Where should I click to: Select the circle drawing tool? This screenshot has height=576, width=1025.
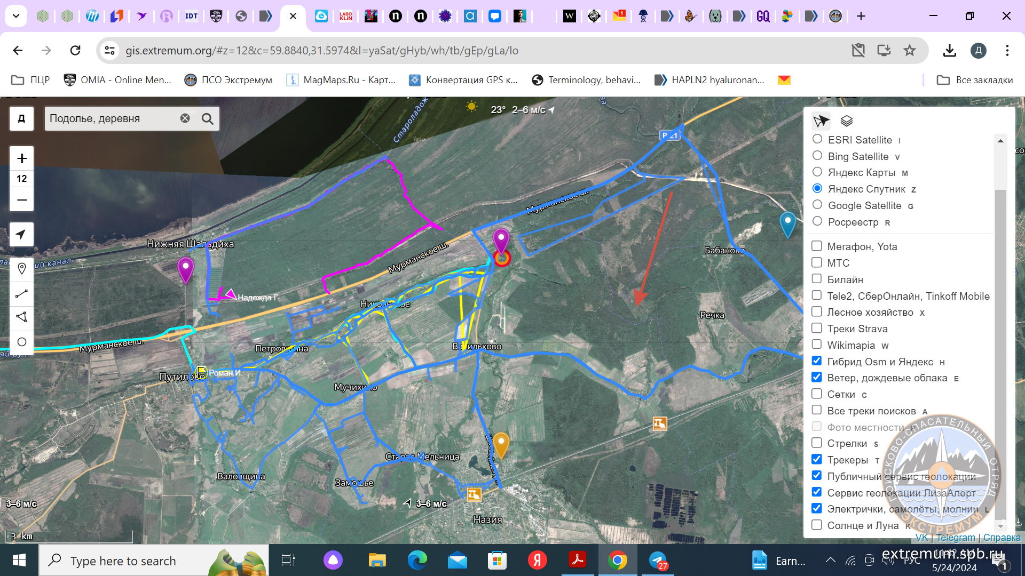click(21, 342)
